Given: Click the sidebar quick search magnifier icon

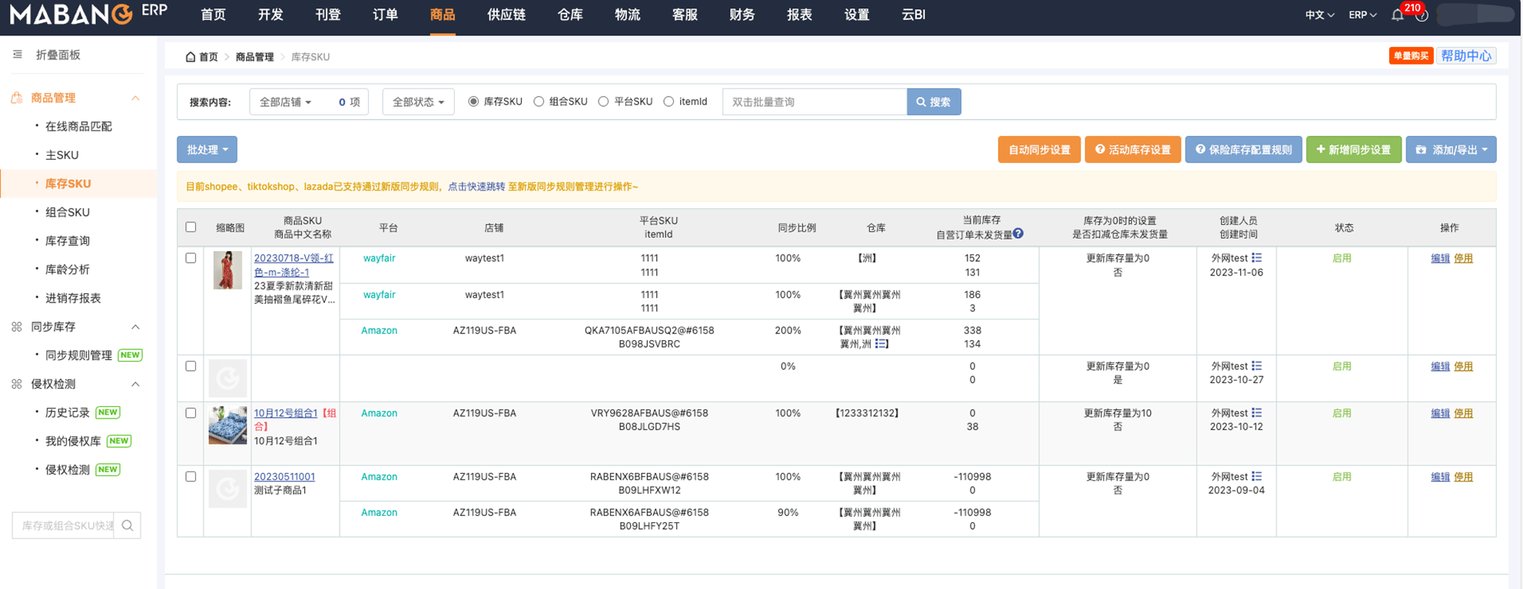Looking at the screenshot, I should [128, 525].
